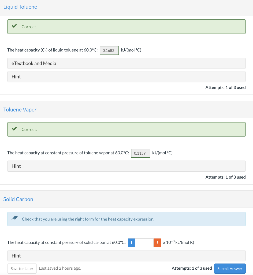Image resolution: width=253 pixels, height=275 pixels.
Task: Click the Correct banner for Toluene Vapor
Action: click(x=126, y=129)
